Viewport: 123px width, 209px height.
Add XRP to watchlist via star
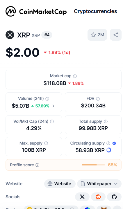point(97,35)
